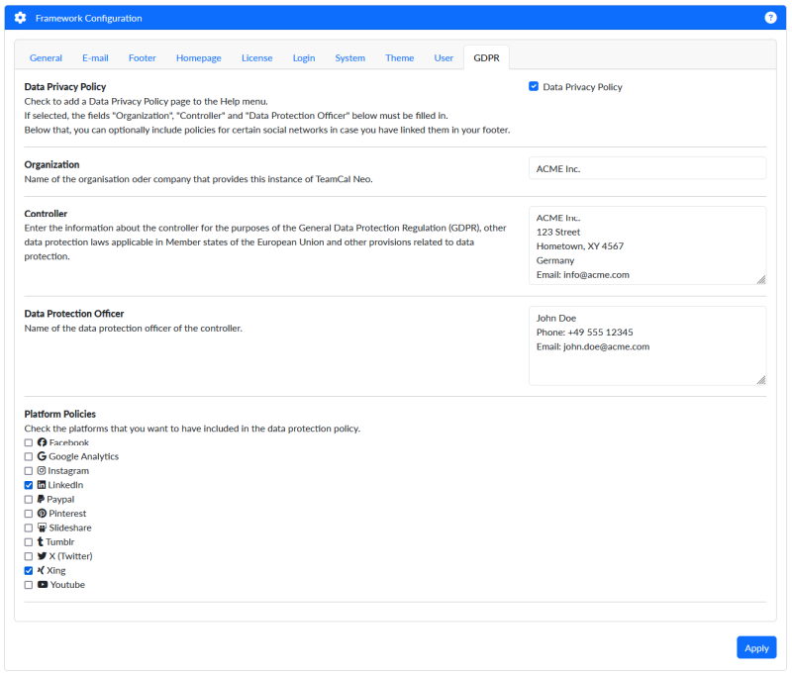Click the Organization name input field
792x674 pixels.
point(646,169)
